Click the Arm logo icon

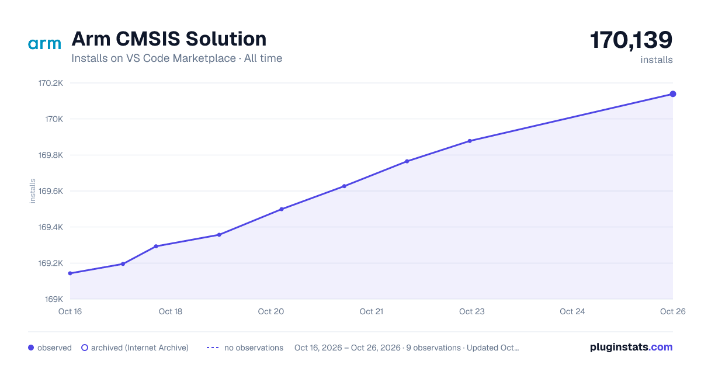tap(44, 44)
